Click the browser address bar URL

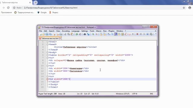51,8
